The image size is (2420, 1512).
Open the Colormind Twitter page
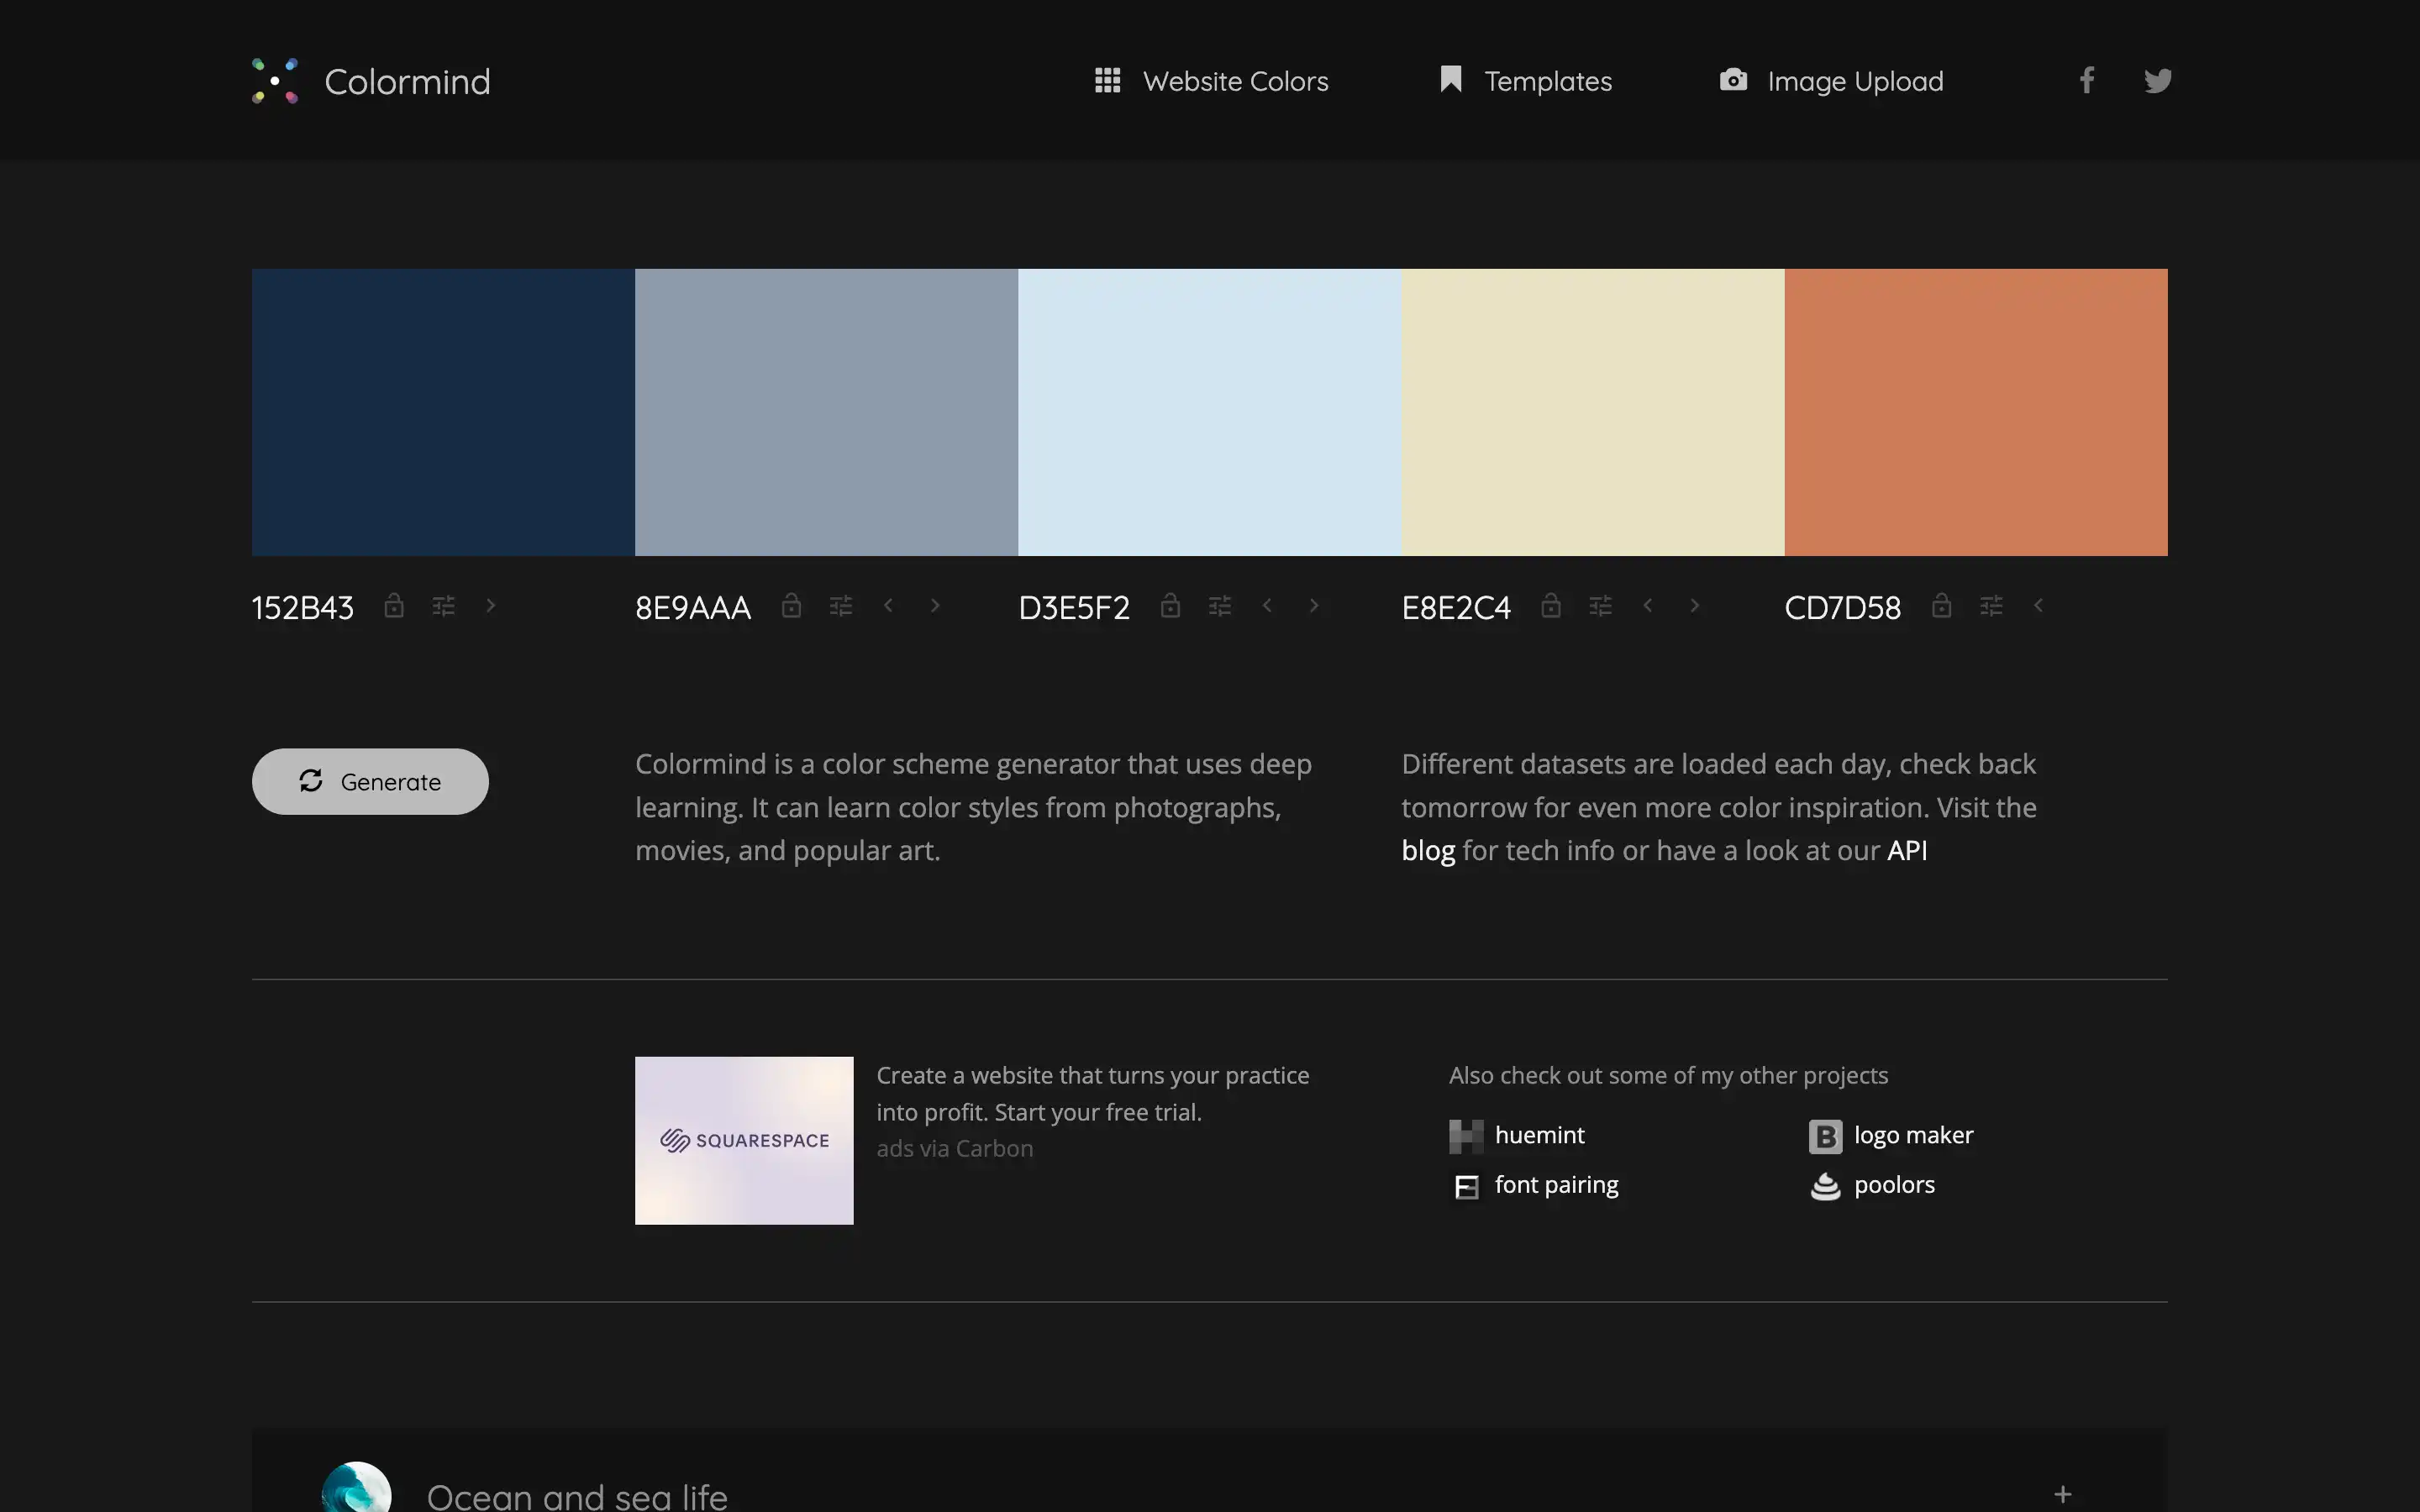(x=2157, y=81)
